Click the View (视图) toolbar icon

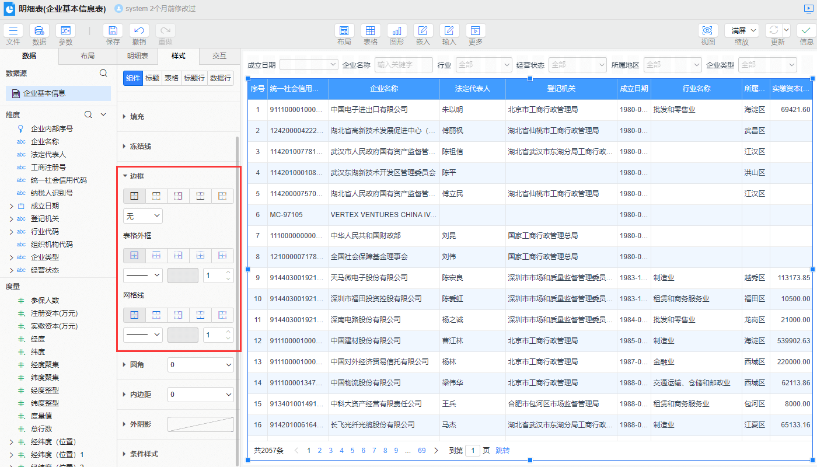[x=707, y=31]
